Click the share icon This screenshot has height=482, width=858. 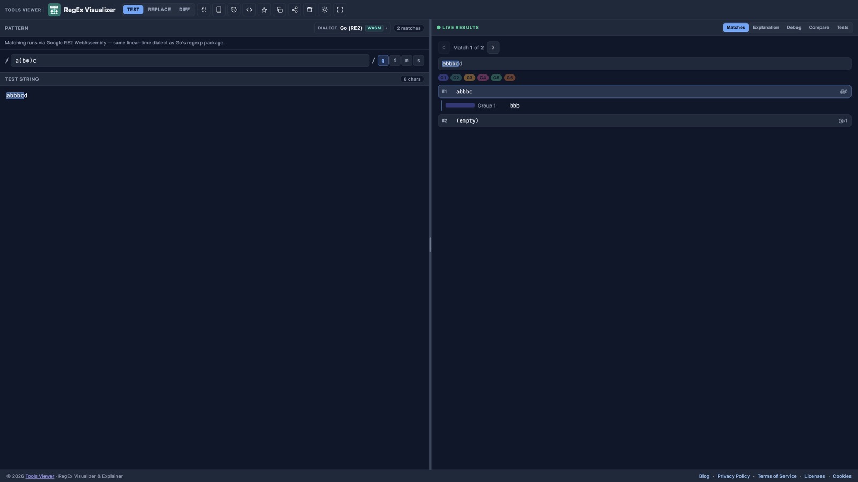(x=294, y=10)
